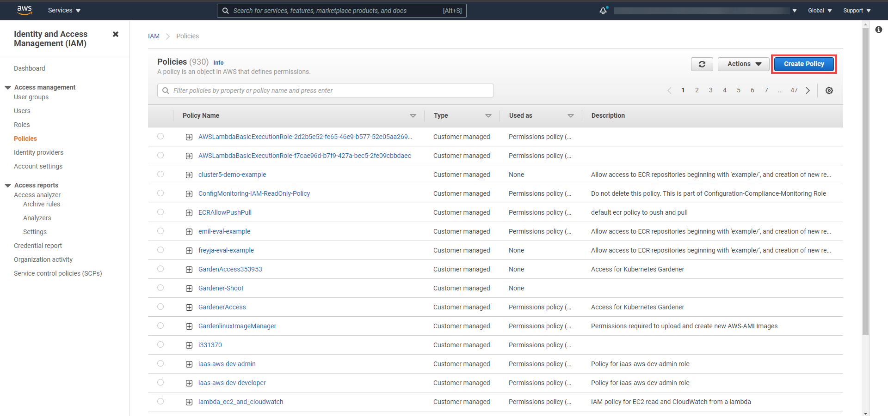Click the refresh policies icon button
Viewport: 888px width, 416px height.
pos(702,64)
